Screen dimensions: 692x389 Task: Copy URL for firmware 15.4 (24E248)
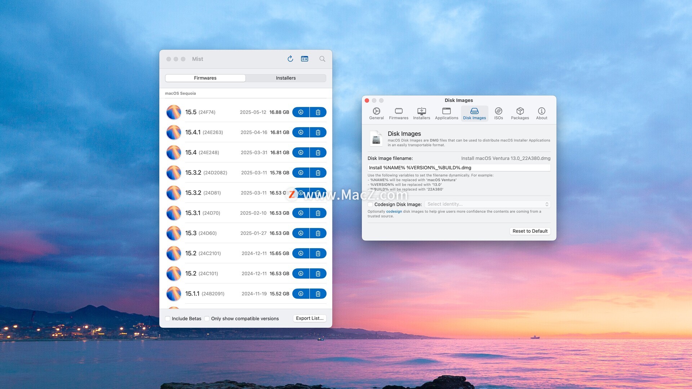(318, 153)
